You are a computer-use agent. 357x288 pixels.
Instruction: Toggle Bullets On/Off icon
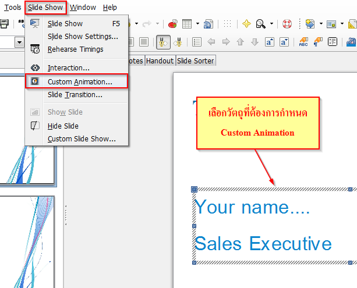coord(197,42)
